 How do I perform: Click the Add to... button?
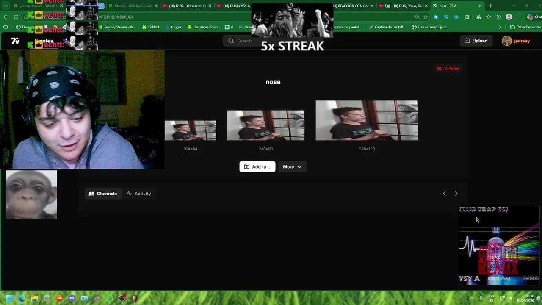257,167
